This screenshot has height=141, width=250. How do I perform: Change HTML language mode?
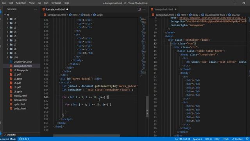225,139
